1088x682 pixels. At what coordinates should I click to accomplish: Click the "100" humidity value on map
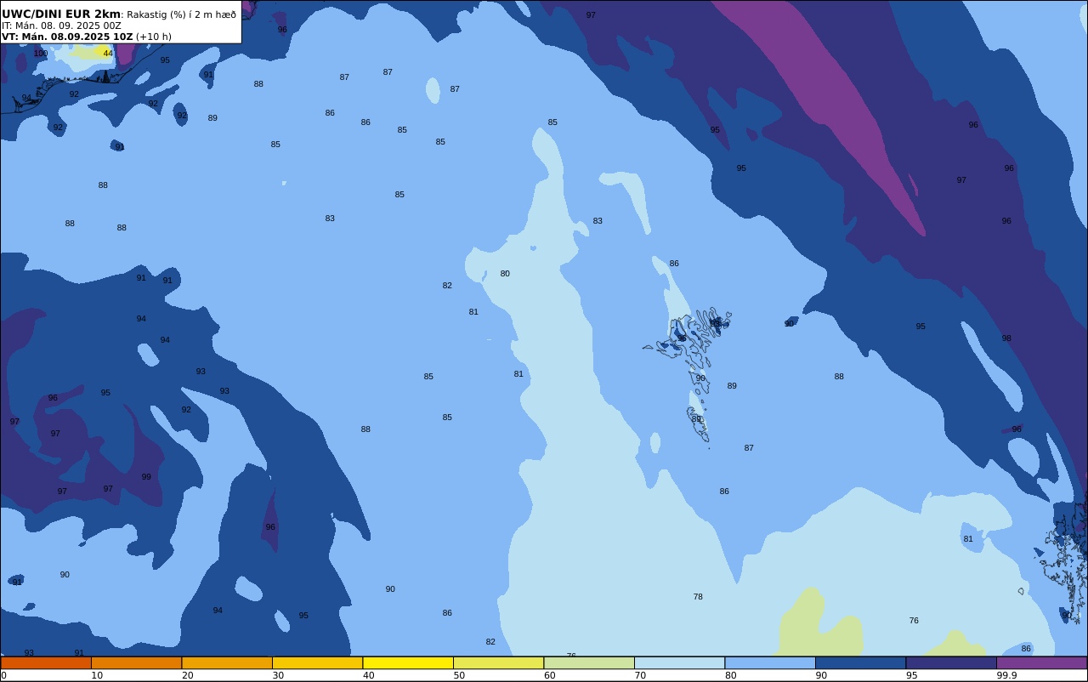point(41,54)
